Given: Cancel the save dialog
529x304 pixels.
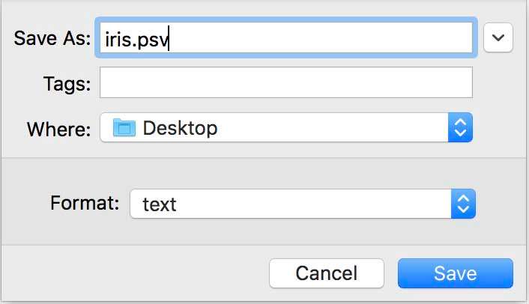Looking at the screenshot, I should 327,273.
